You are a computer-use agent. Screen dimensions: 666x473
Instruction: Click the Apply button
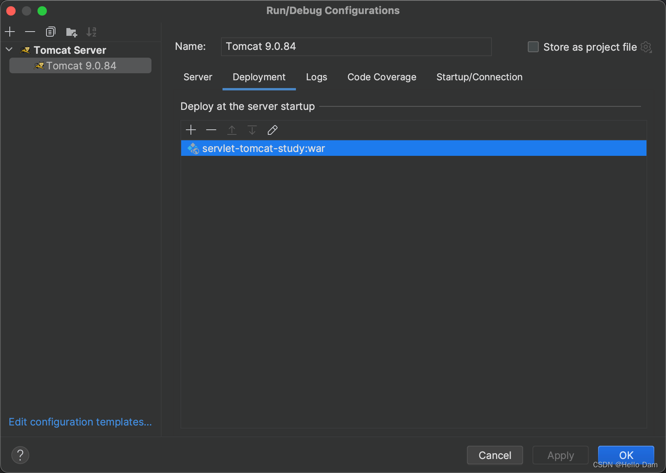coord(560,455)
